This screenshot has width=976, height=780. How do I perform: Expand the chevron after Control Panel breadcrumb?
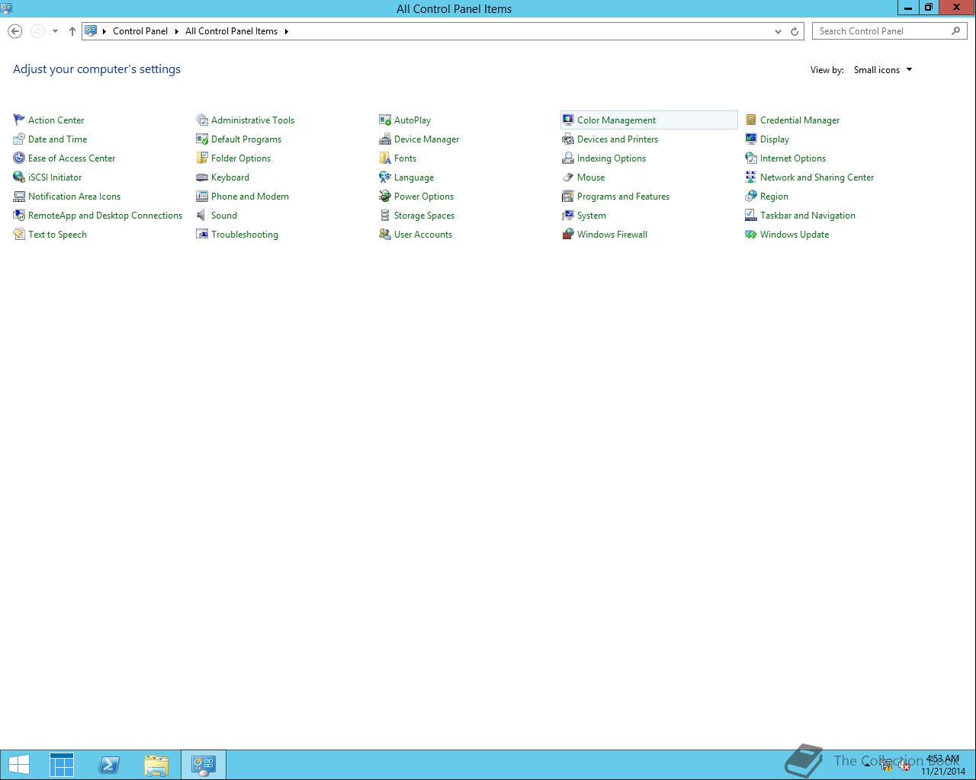coord(176,31)
